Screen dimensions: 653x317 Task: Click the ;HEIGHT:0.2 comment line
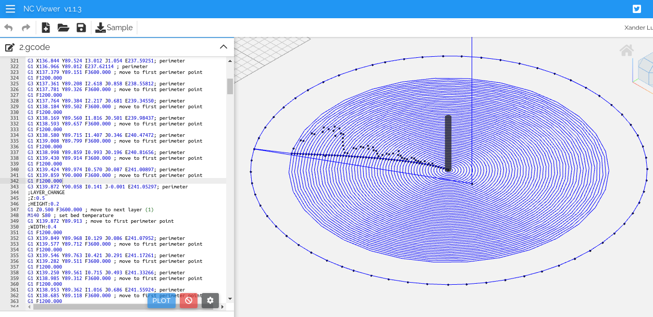43,204
